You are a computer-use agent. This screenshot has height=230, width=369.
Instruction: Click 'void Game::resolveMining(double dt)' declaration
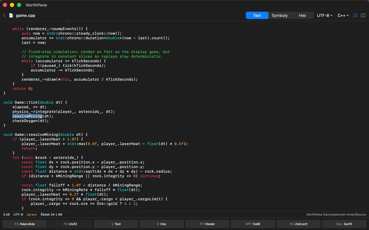45,134
